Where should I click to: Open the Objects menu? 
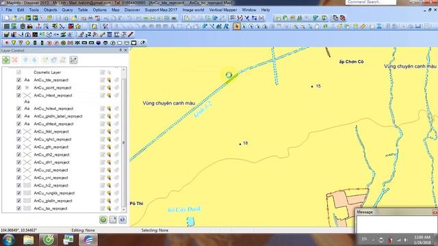(50, 10)
